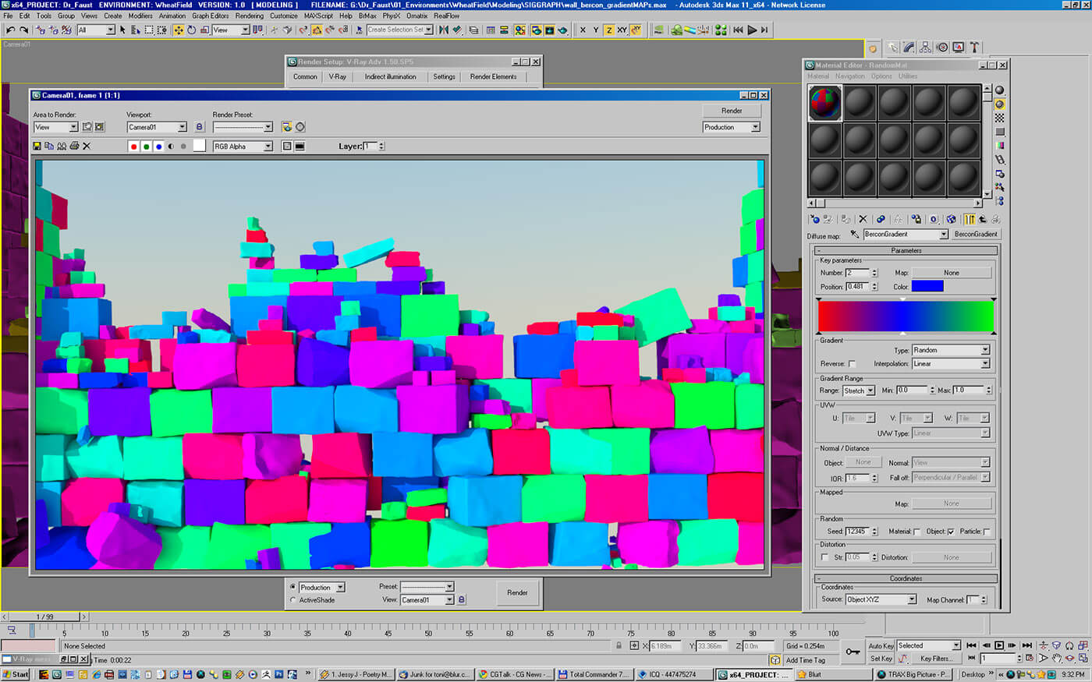1092x682 pixels.
Task: Open the Rendering menu
Action: point(250,16)
